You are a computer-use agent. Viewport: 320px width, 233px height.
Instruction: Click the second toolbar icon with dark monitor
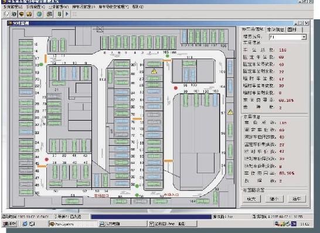(14, 14)
